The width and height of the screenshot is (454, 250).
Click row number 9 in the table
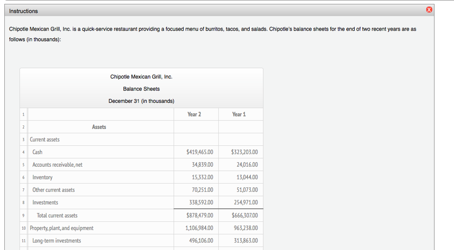pos(22,215)
